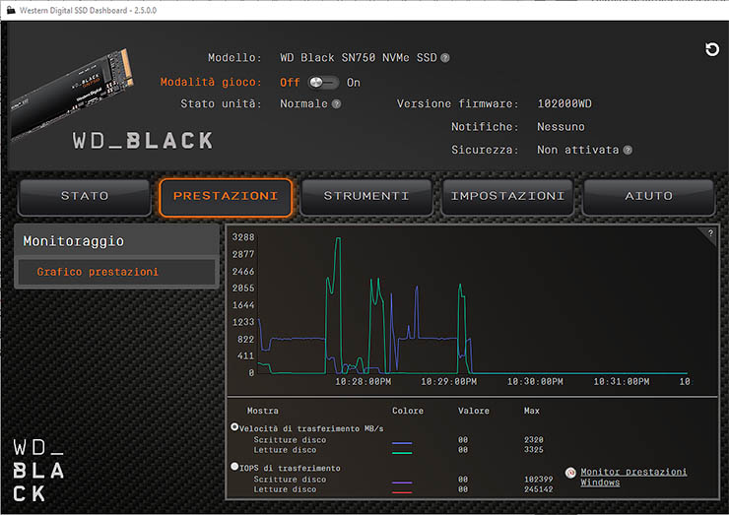The height and width of the screenshot is (515, 729).
Task: Click the help icon beside Stato unità Normale
Action: 336,103
